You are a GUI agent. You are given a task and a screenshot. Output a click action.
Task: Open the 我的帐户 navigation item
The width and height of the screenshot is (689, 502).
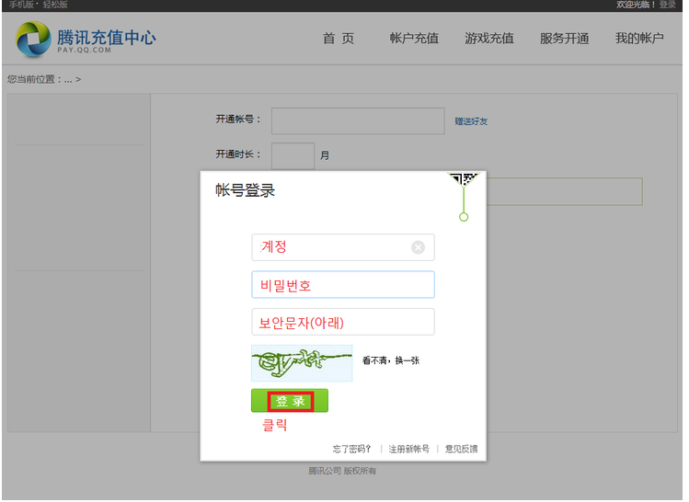click(x=639, y=39)
